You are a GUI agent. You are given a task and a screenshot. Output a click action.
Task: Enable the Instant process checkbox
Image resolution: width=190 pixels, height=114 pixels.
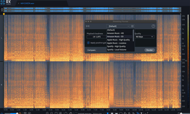click(76, 113)
